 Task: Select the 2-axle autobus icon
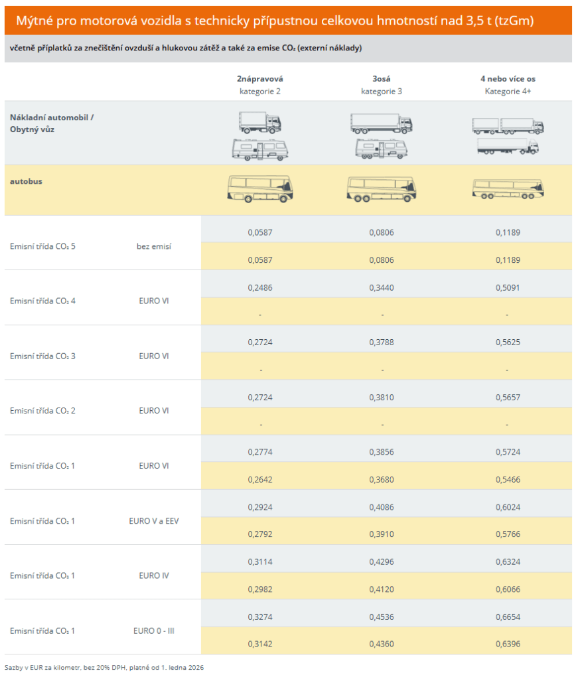(259, 189)
